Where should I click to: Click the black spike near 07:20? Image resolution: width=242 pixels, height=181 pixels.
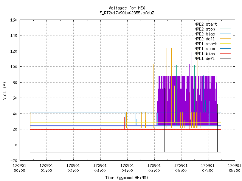[218, 128]
